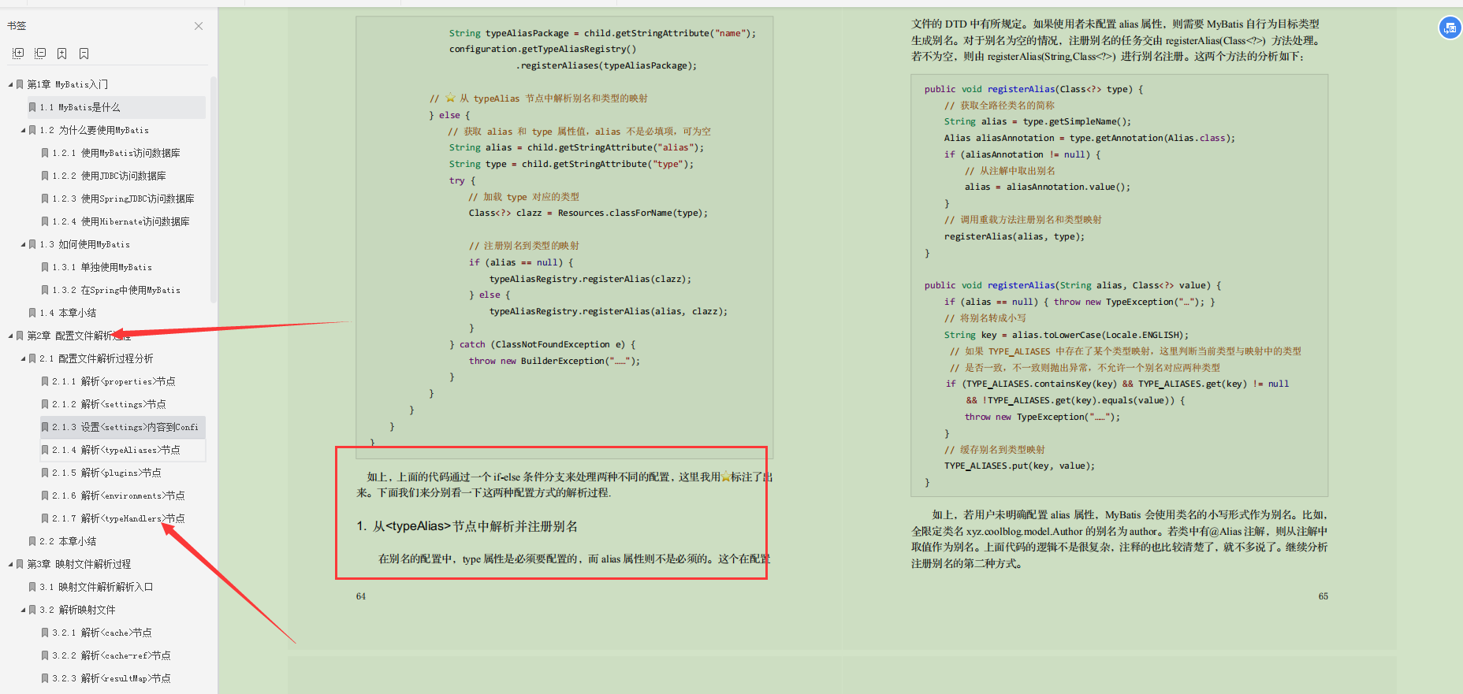Collapse the 2.1 配置文件解析过程分析 section

point(23,358)
